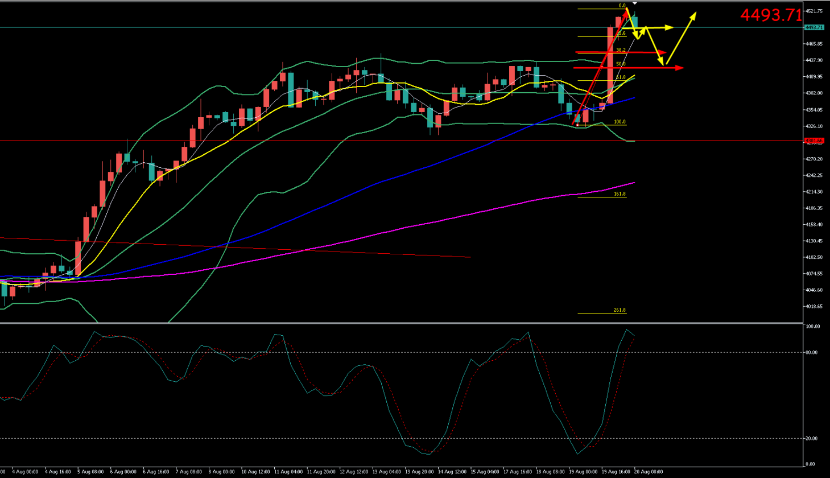The height and width of the screenshot is (478, 830).
Task: Click the 11 Aug 20:00 time label
Action: (x=320, y=472)
